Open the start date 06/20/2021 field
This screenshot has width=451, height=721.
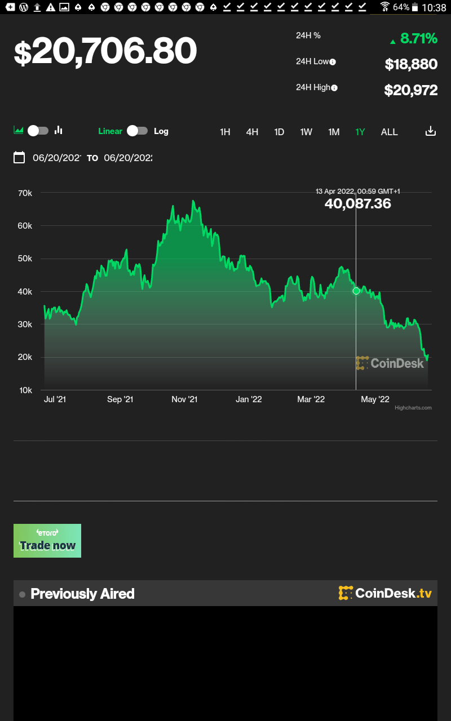(x=57, y=158)
